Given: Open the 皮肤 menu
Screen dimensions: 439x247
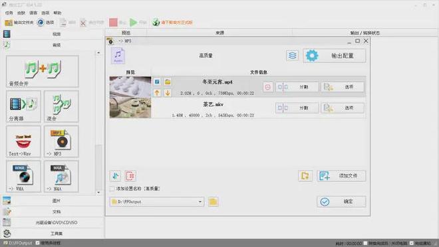Looking at the screenshot, I should (x=21, y=13).
